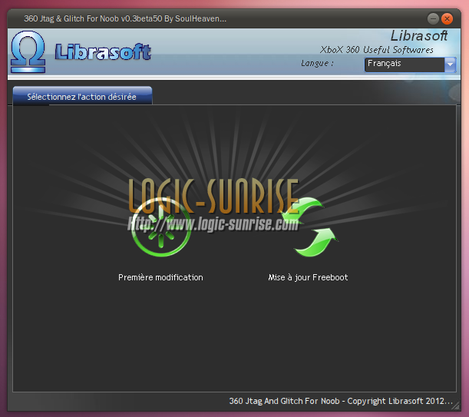The height and width of the screenshot is (417, 469).
Task: Click the green power icon for Première modification
Action: pos(160,230)
